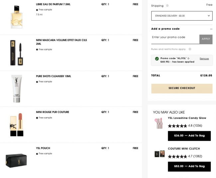Click the promo code input field
The height and width of the screenshot is (178, 216).
tap(175, 38)
